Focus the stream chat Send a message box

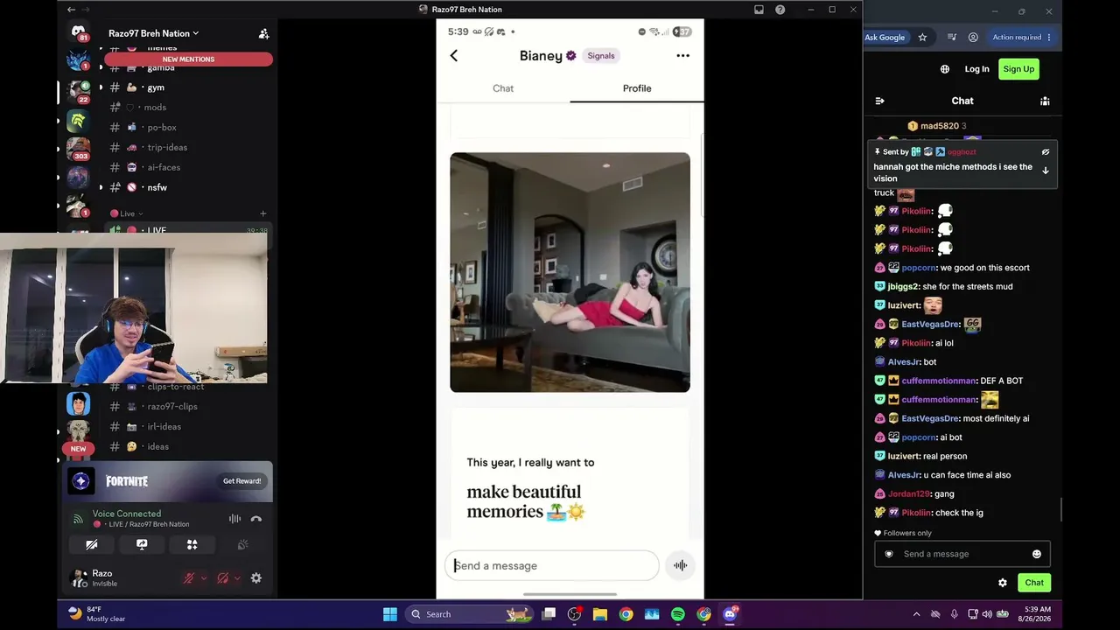962,554
